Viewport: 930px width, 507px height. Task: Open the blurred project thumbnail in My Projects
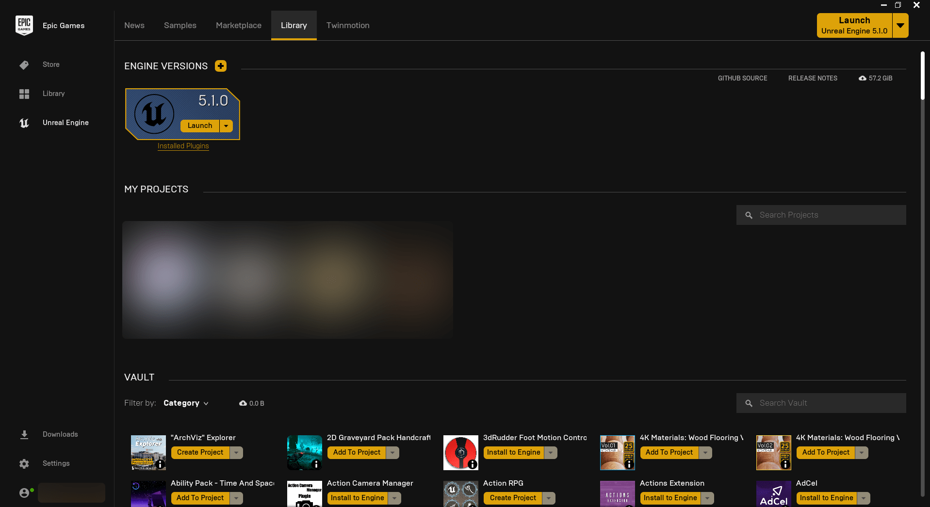point(288,280)
